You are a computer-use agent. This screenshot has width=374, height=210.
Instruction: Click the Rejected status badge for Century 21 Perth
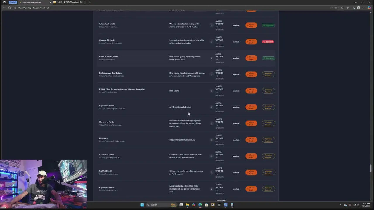coord(268,42)
